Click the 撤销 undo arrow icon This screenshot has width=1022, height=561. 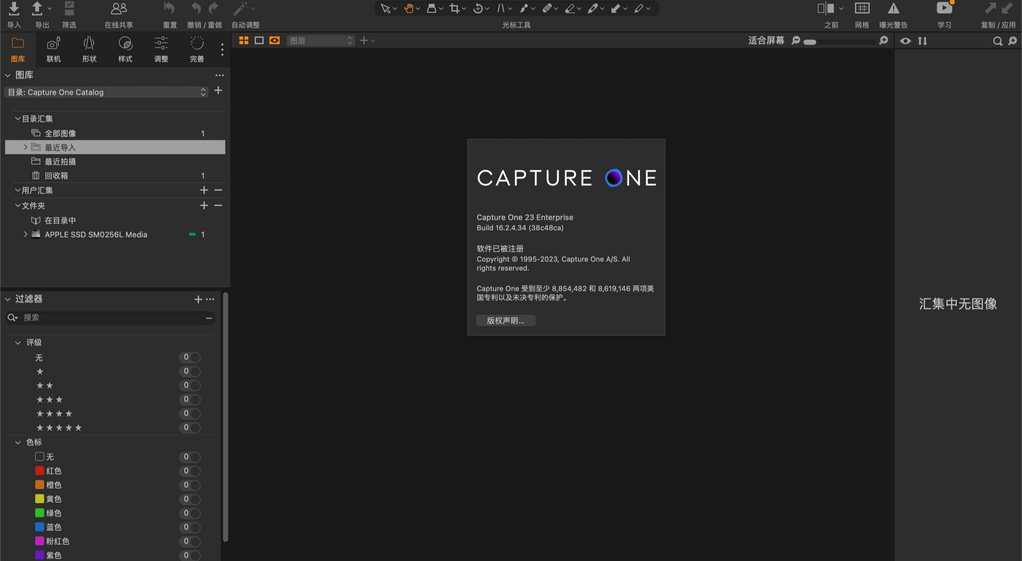point(195,9)
